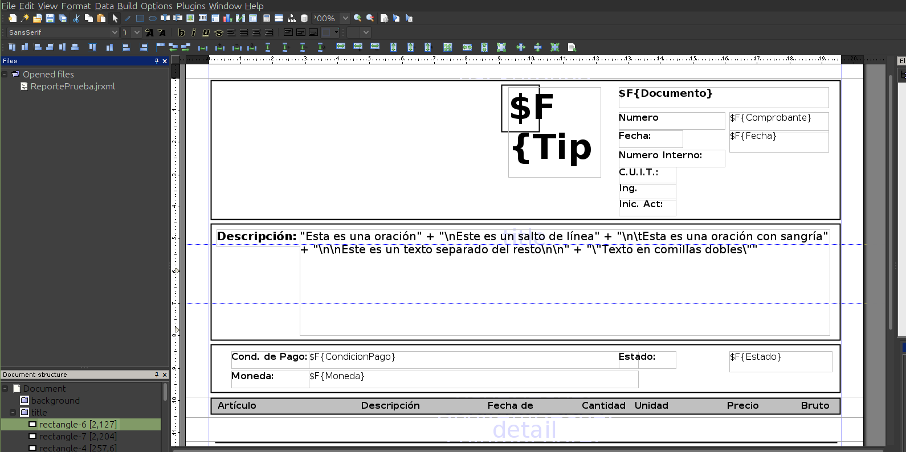906x452 pixels.
Task: Open the Build menu
Action: pyautogui.click(x=127, y=6)
